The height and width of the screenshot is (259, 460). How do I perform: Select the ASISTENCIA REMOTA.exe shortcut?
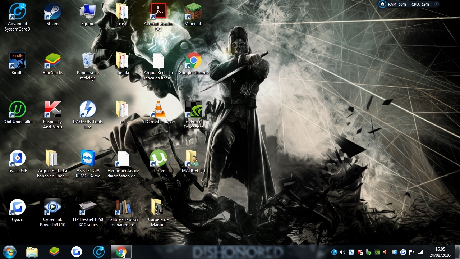88,164
